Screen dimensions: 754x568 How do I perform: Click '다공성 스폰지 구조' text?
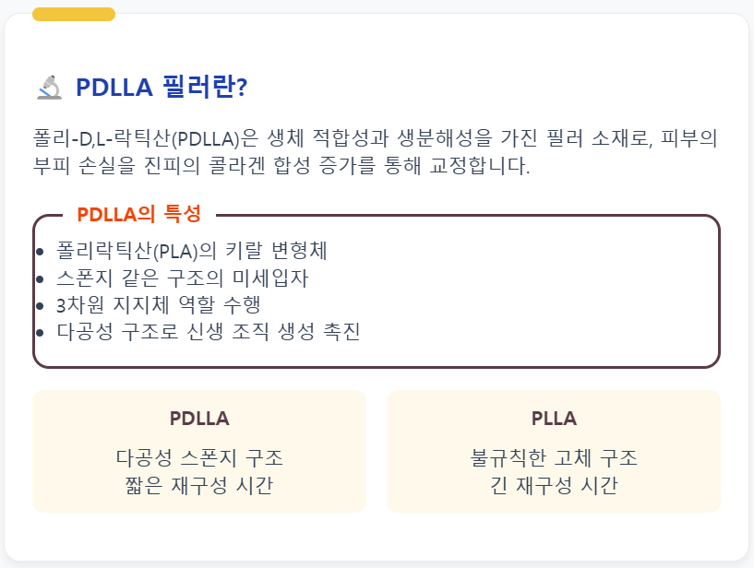(199, 458)
